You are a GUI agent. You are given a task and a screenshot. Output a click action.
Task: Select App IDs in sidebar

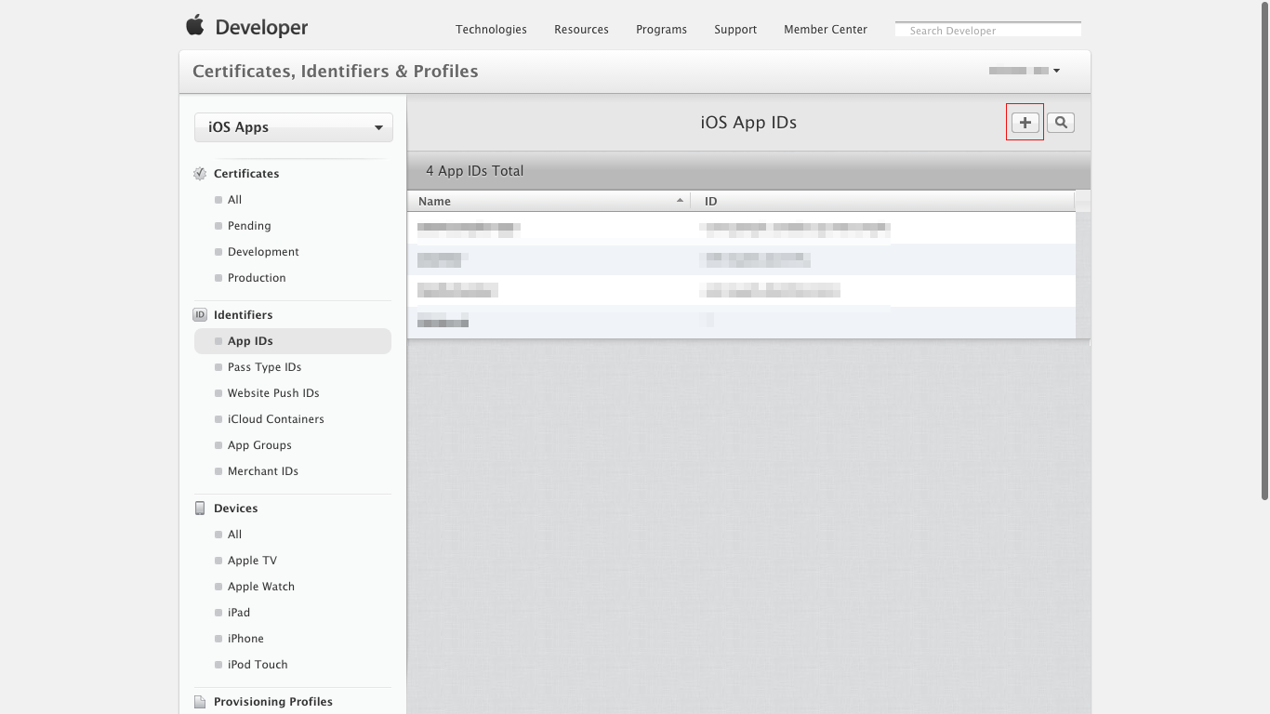tap(293, 341)
